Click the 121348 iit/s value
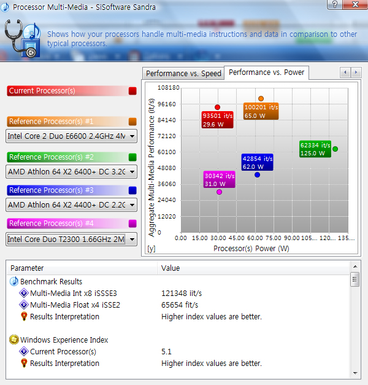 [x=182, y=293]
